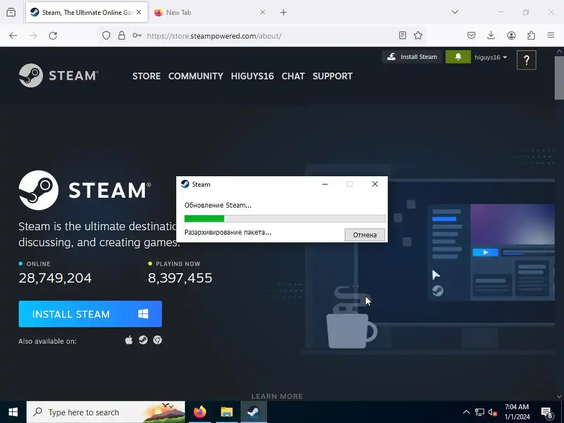564x423 pixels.
Task: Click the Steam logo in site header
Action: (58, 75)
